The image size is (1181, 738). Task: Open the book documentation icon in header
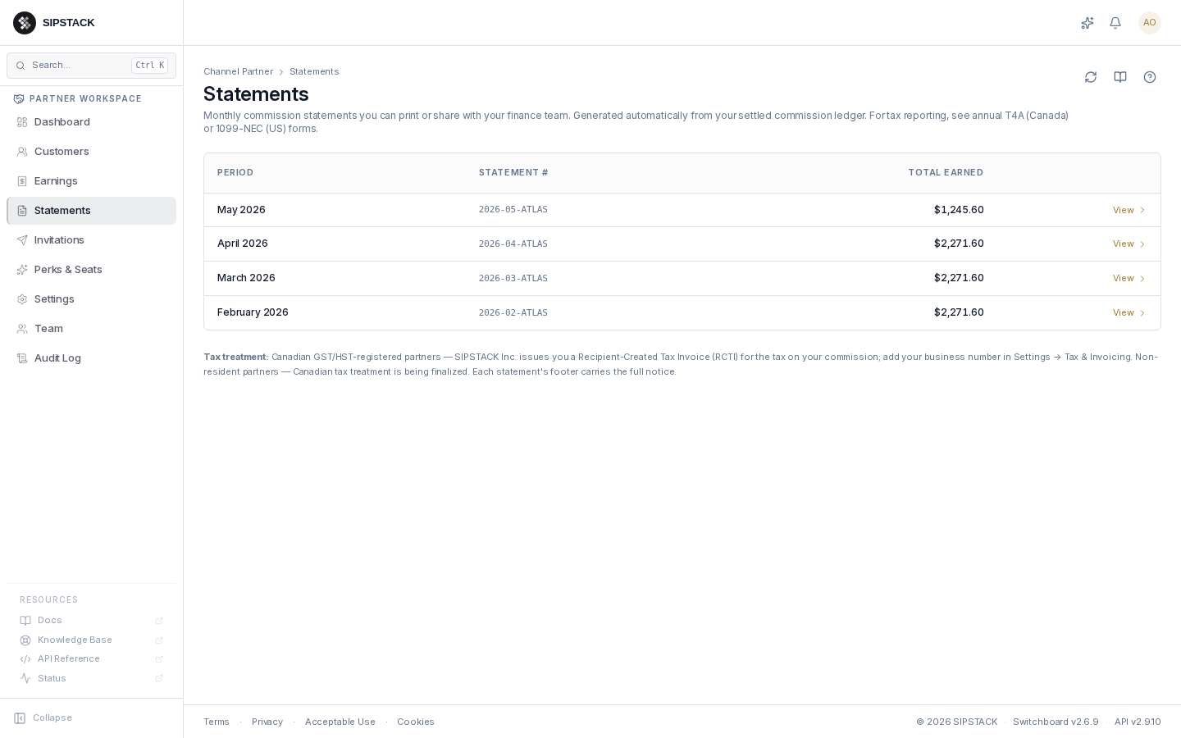tap(1120, 77)
